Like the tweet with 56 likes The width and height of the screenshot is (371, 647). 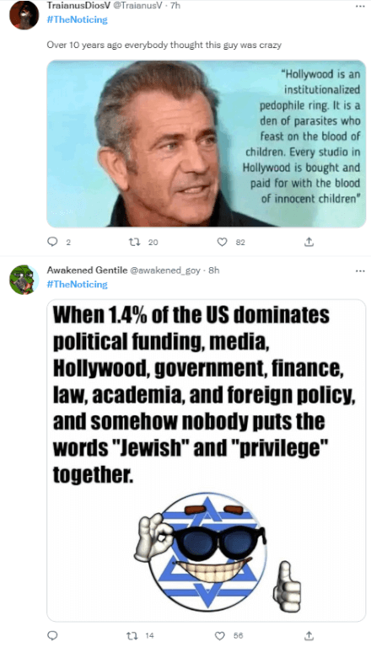220,635
